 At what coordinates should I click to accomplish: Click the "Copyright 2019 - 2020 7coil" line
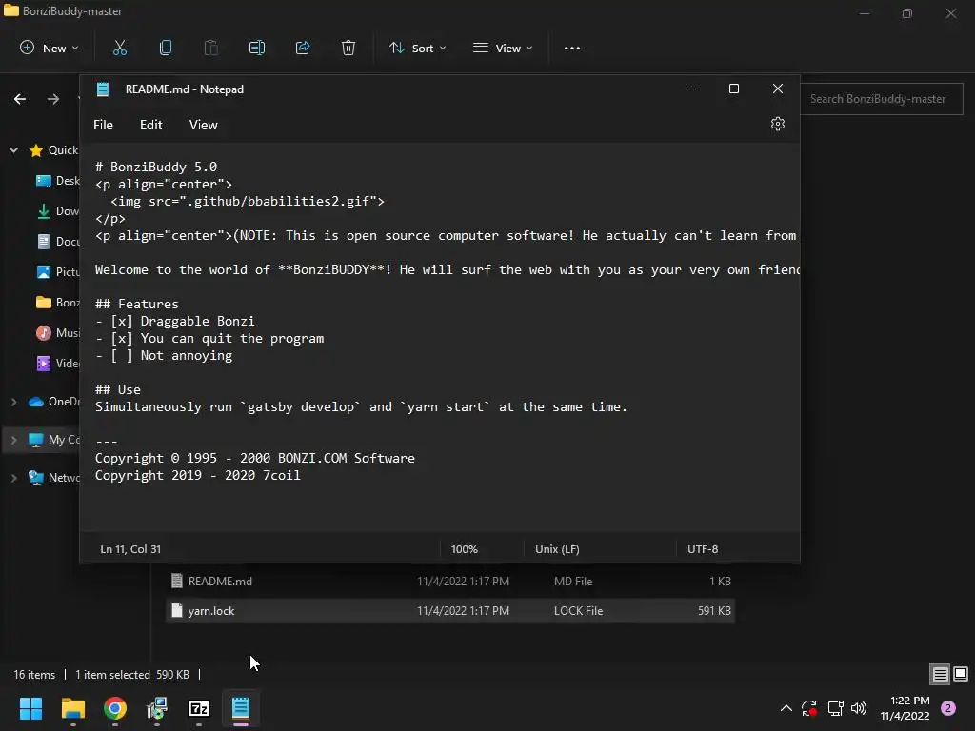[x=198, y=476]
